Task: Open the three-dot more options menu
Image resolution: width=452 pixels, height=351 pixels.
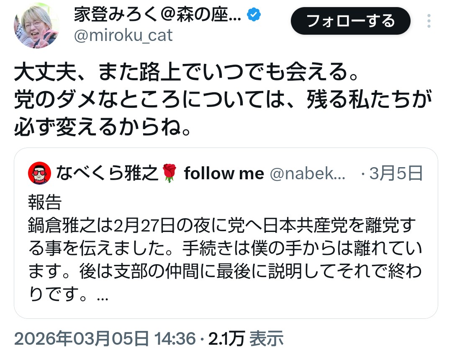Action: 429,21
